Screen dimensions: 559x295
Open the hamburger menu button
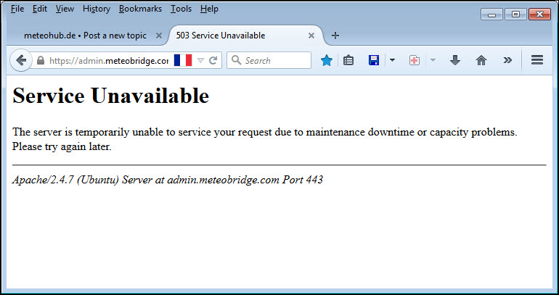point(537,60)
